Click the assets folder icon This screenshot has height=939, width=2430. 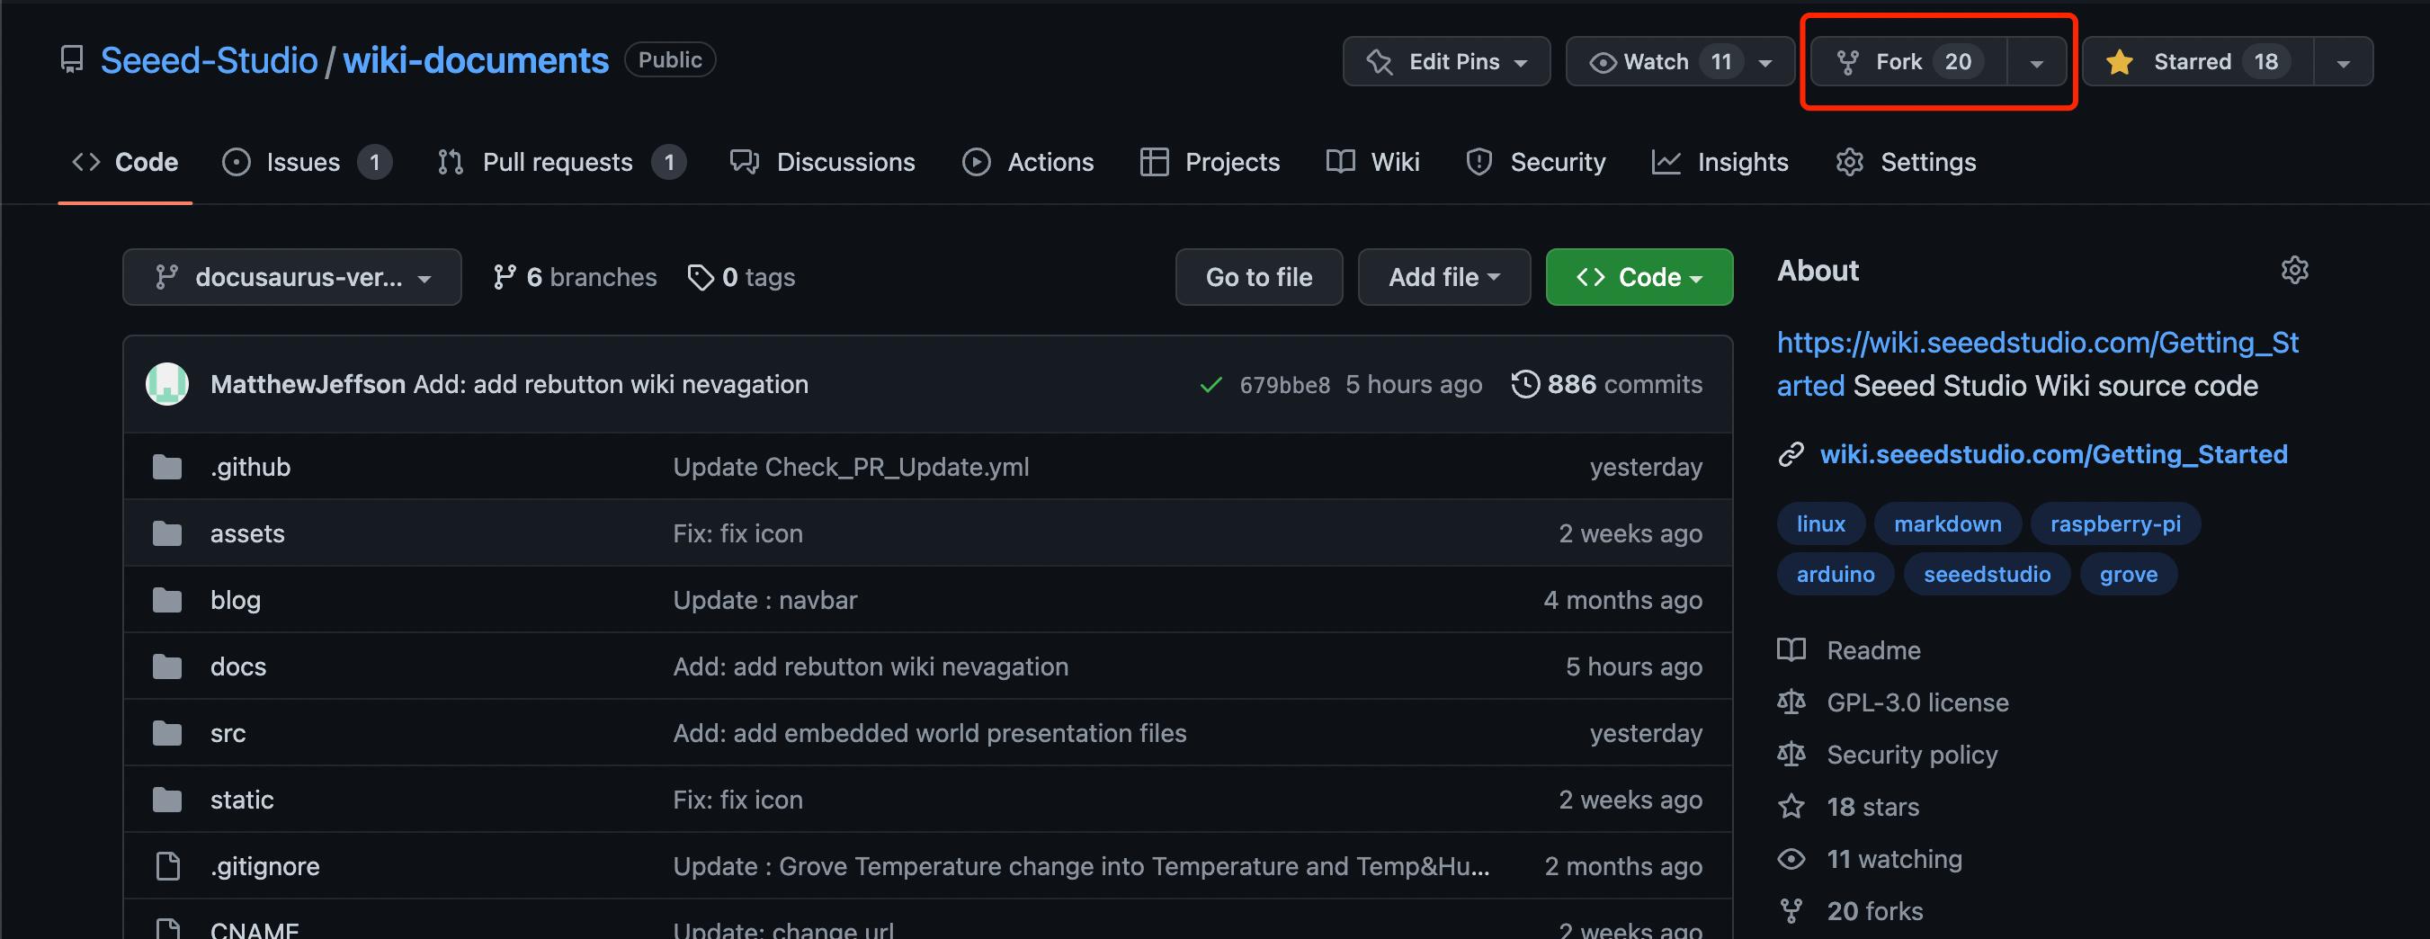pos(167,533)
